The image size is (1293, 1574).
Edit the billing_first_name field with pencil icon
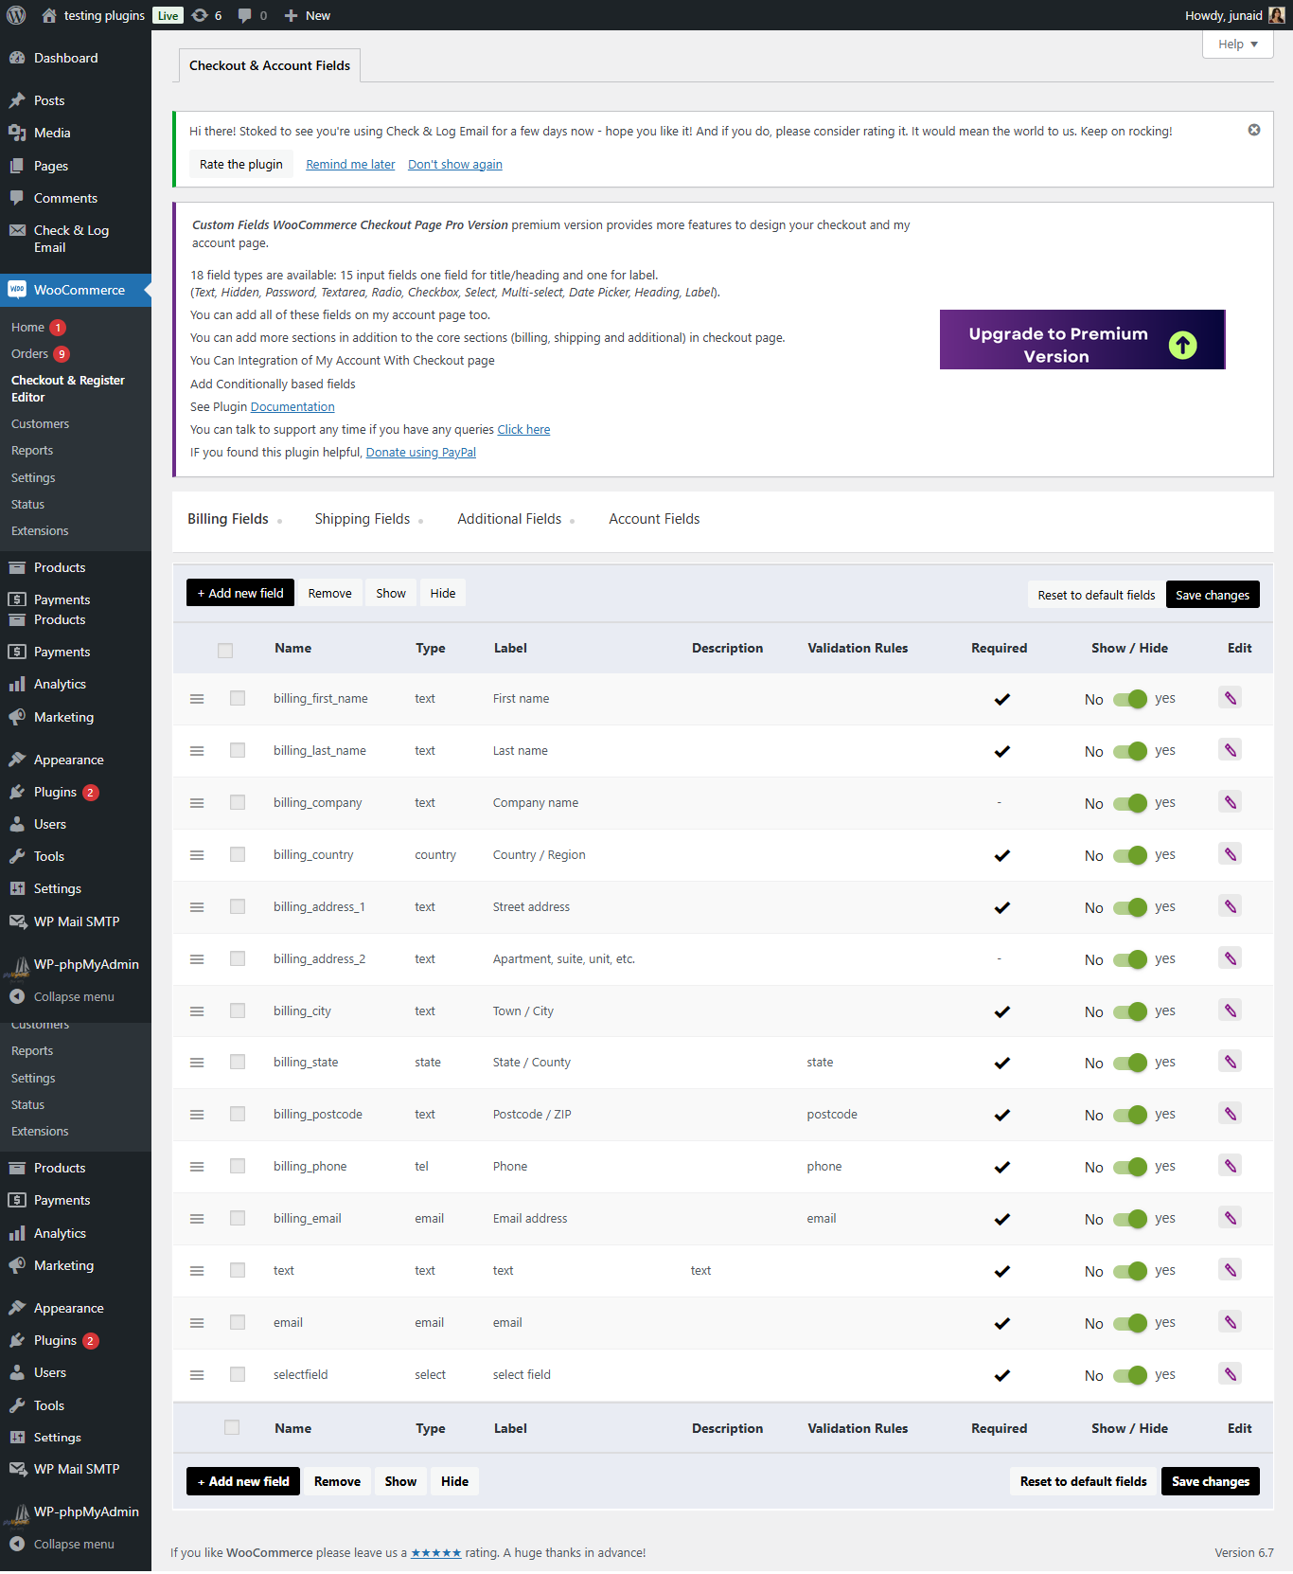point(1230,698)
